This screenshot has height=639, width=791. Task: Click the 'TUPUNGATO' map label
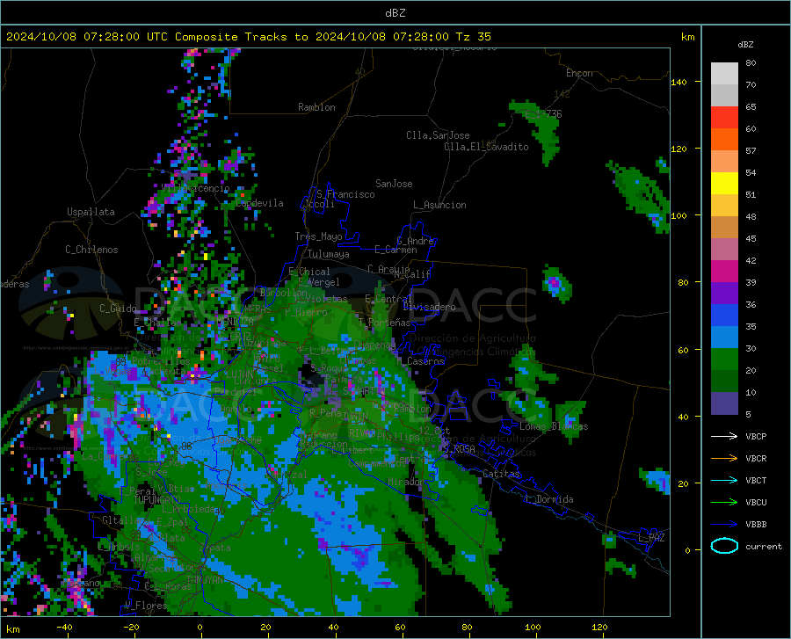[x=157, y=500]
